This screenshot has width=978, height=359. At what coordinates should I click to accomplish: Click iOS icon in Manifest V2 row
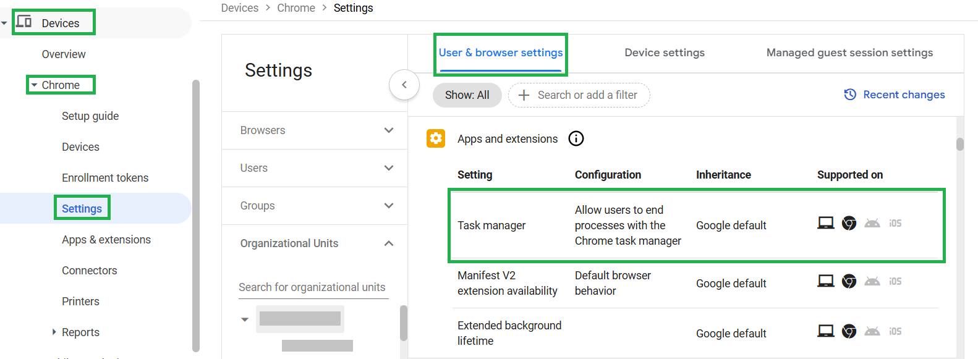click(895, 282)
